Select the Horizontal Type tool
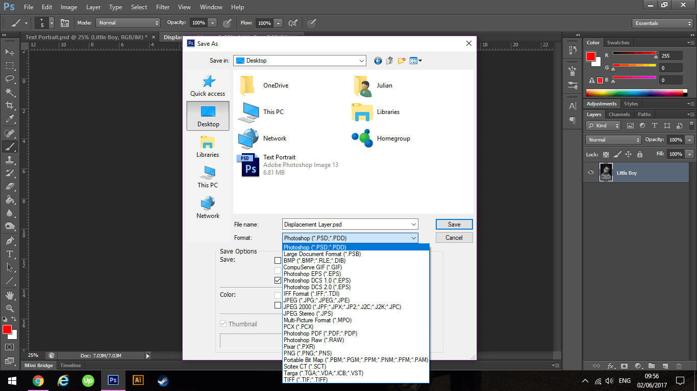The height and width of the screenshot is (391, 697). tap(10, 254)
